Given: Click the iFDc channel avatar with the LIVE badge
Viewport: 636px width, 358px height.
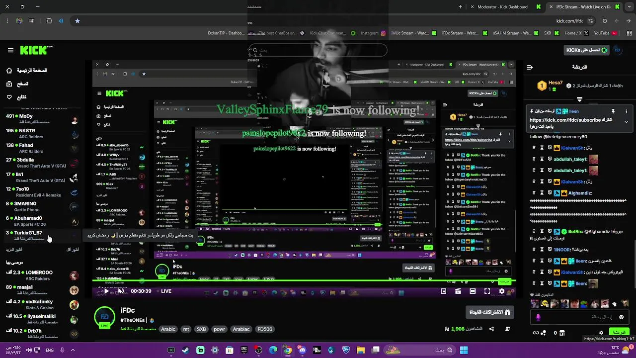Looking at the screenshot, I should click(x=104, y=317).
